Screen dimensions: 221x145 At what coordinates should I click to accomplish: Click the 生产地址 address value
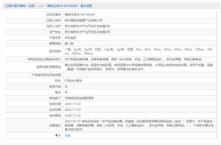tap(87, 32)
